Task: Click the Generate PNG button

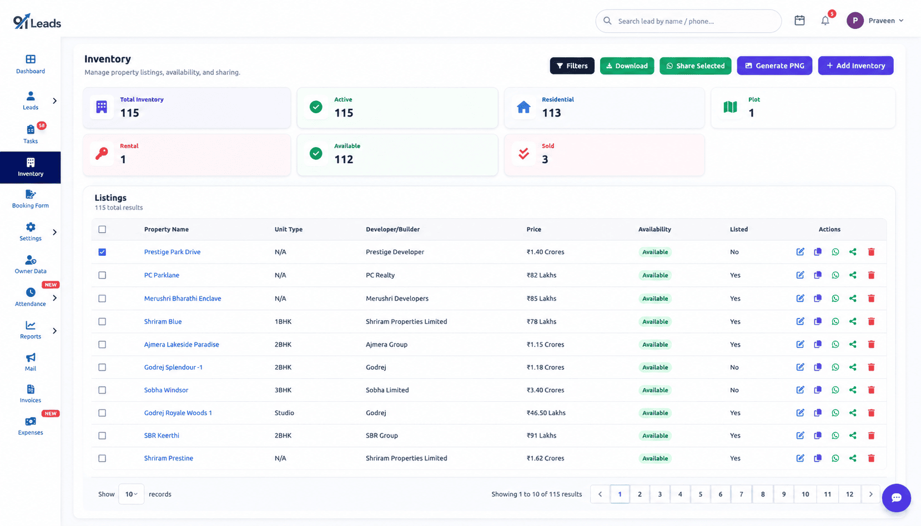Action: click(774, 65)
